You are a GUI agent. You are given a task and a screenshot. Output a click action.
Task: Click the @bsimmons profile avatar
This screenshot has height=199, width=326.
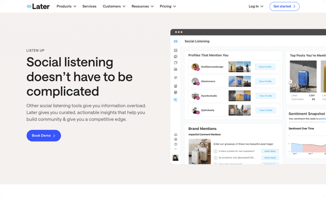(195, 81)
